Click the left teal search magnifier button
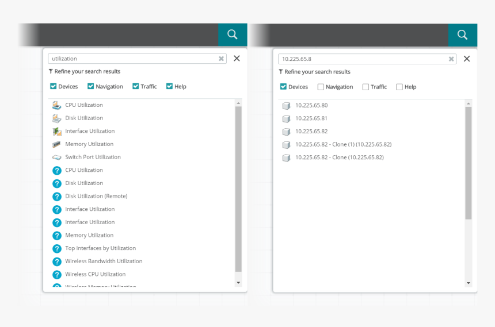The width and height of the screenshot is (495, 327). tap(233, 34)
